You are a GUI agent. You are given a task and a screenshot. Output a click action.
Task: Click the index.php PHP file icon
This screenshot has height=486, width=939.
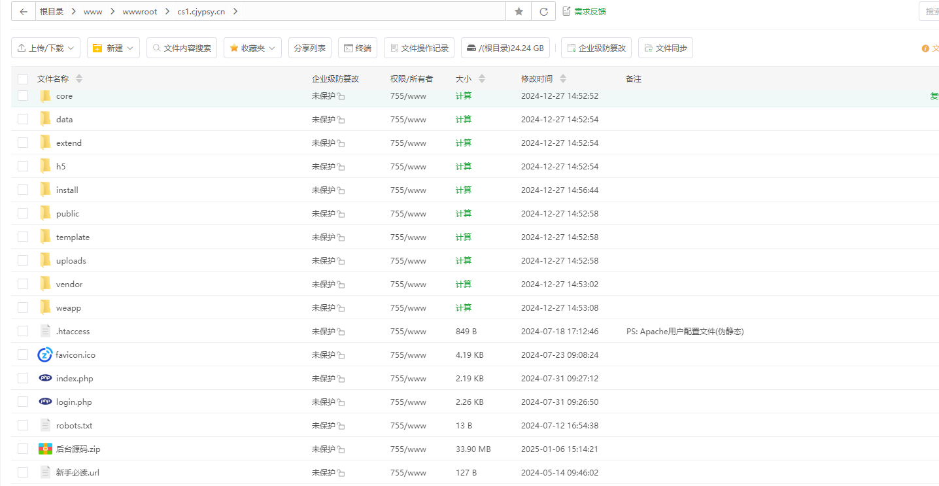(x=45, y=378)
